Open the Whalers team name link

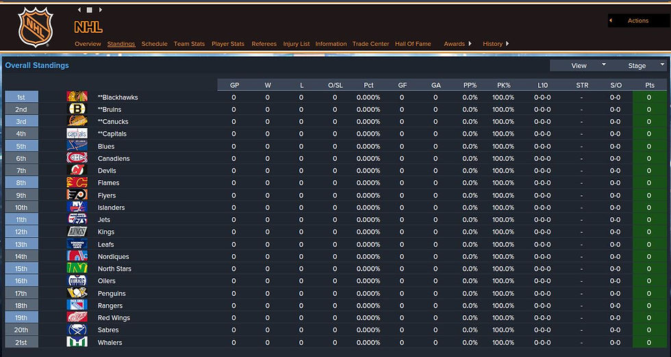click(x=110, y=343)
